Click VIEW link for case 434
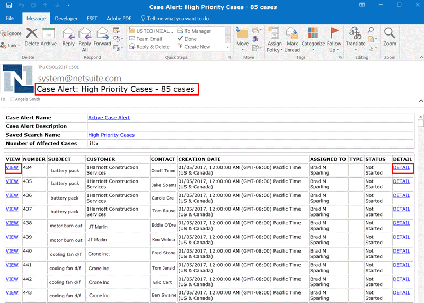This screenshot has width=424, height=303. [x=12, y=167]
